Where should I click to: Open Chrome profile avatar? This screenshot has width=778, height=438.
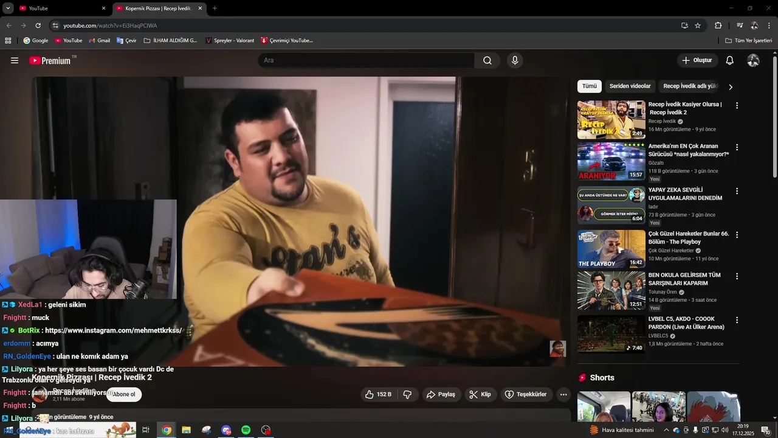point(754,26)
